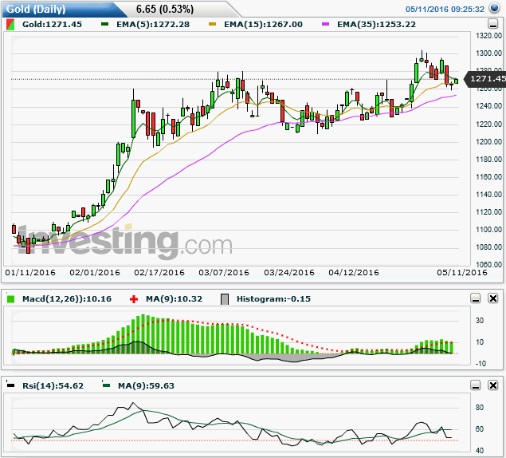Image resolution: width=506 pixels, height=458 pixels.
Task: Click the EMA(35) magenta color swatch
Action: [325, 24]
